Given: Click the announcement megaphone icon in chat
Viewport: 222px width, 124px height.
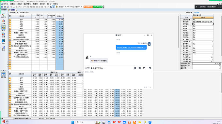Looking at the screenshot, I should pyautogui.click(x=144, y=68).
